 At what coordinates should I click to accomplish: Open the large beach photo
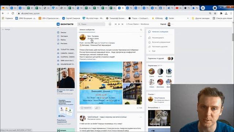coord(101,83)
